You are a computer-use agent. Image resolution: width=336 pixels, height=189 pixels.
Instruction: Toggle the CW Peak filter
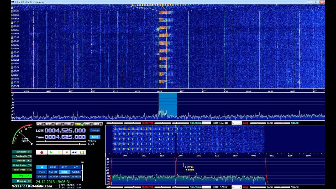coord(53,177)
